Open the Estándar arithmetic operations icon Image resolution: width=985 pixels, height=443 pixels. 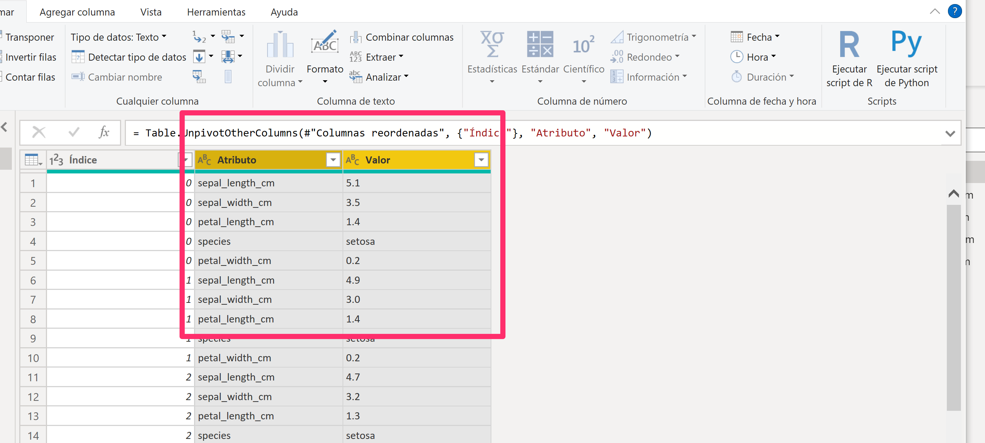[x=540, y=44]
